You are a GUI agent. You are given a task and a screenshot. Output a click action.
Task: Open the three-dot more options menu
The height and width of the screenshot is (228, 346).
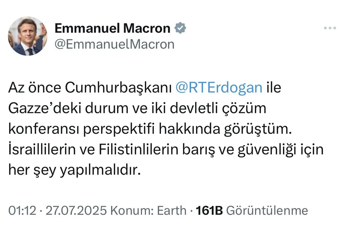[330, 28]
